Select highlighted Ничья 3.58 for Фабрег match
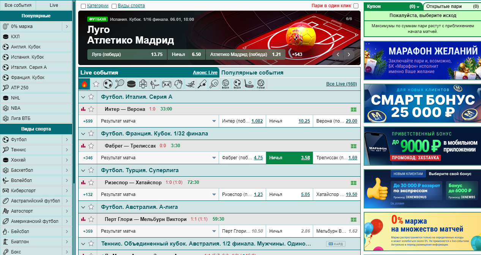This screenshot has width=481, height=255. (290, 158)
